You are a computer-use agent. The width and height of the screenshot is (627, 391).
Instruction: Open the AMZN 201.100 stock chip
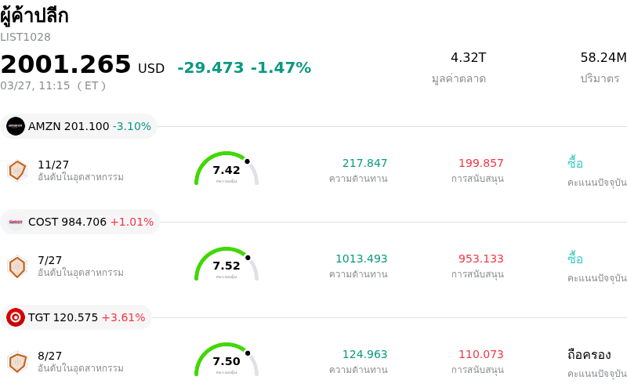(x=79, y=126)
